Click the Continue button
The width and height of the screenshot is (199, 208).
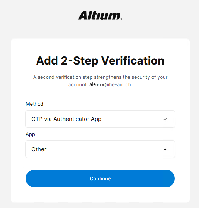click(100, 178)
